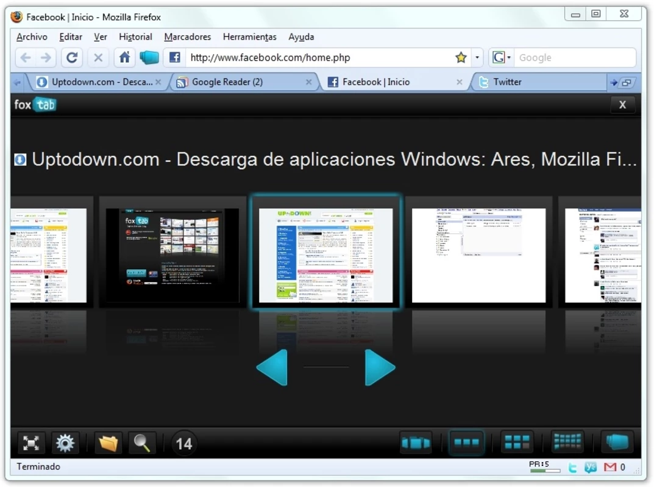Go to the home page
This screenshot has width=654, height=487.
[124, 57]
